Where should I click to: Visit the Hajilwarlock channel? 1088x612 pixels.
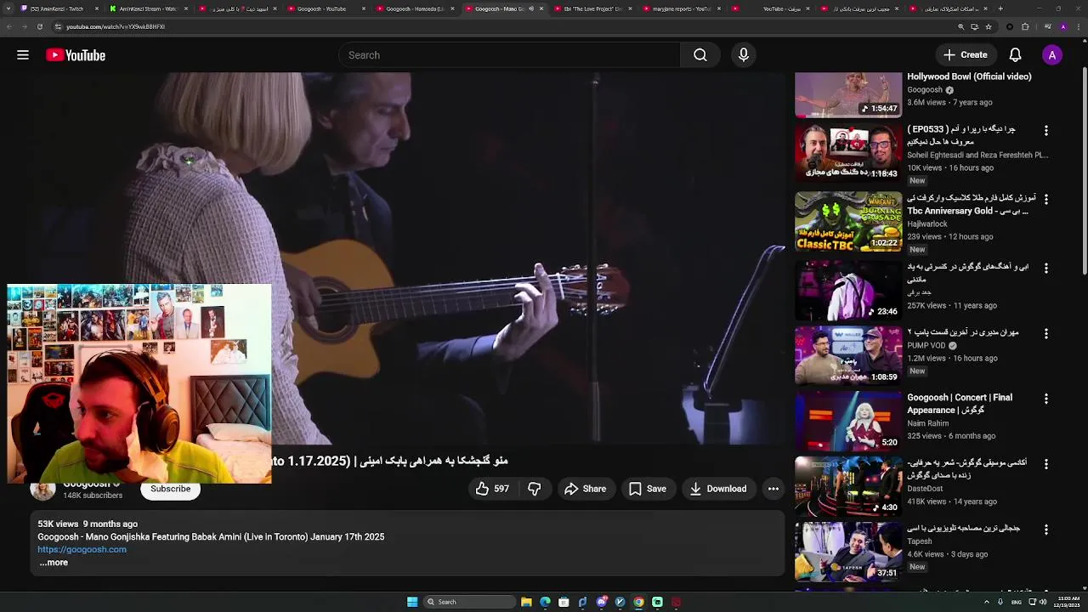[927, 224]
